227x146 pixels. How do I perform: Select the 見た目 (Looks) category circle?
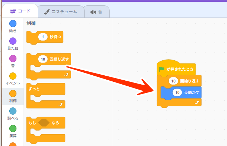[x=13, y=41]
